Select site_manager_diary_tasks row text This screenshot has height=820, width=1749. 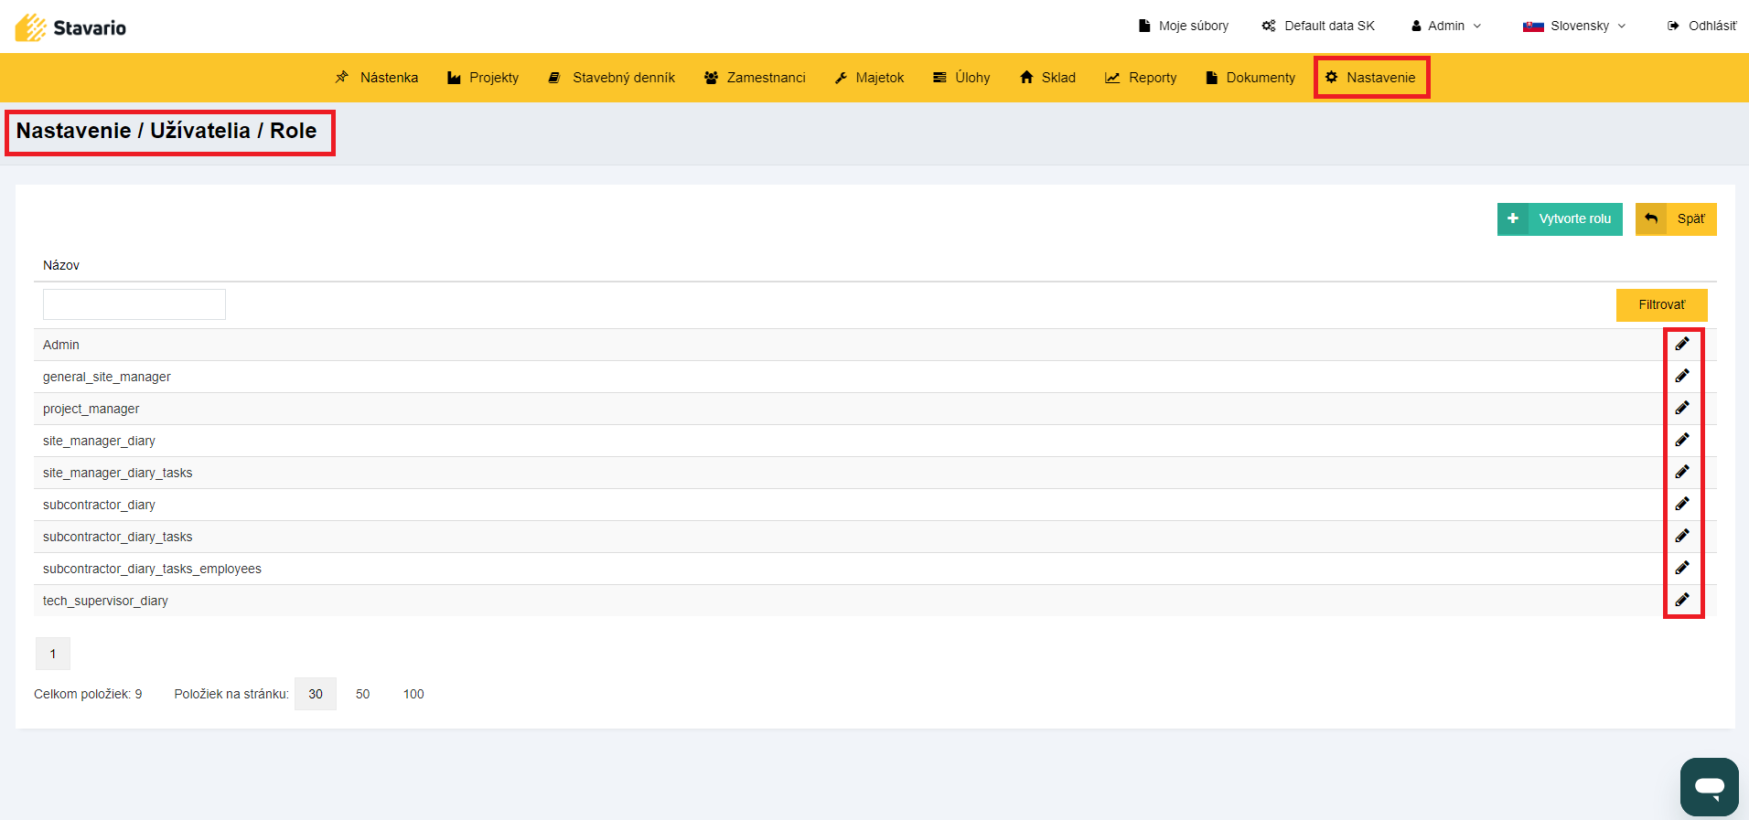point(118,473)
